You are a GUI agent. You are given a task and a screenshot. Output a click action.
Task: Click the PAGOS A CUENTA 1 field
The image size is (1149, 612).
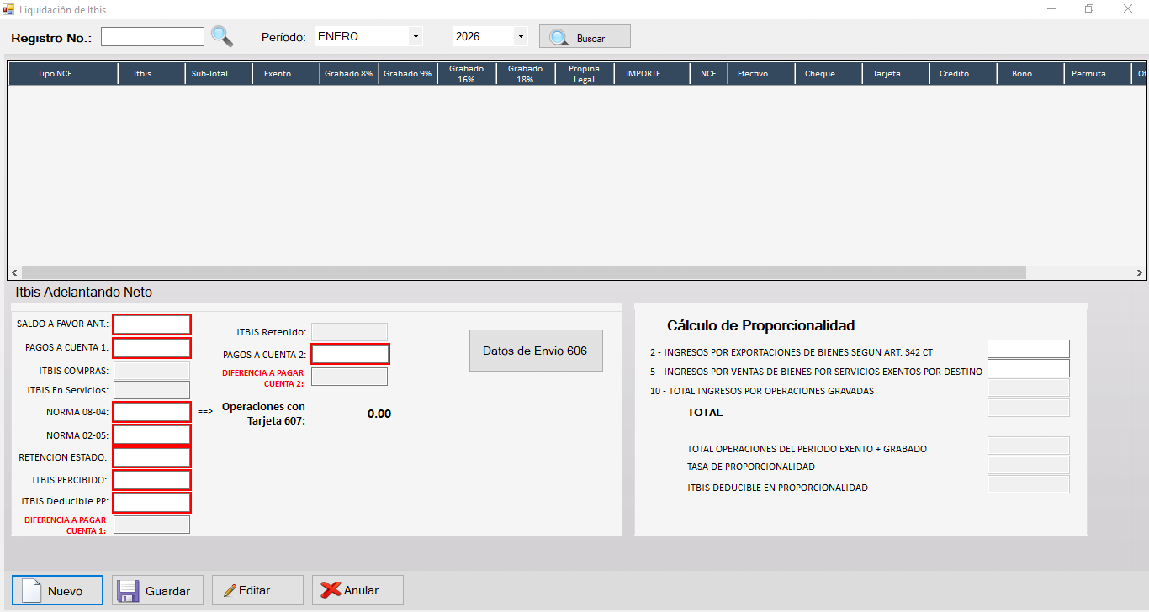pos(151,348)
